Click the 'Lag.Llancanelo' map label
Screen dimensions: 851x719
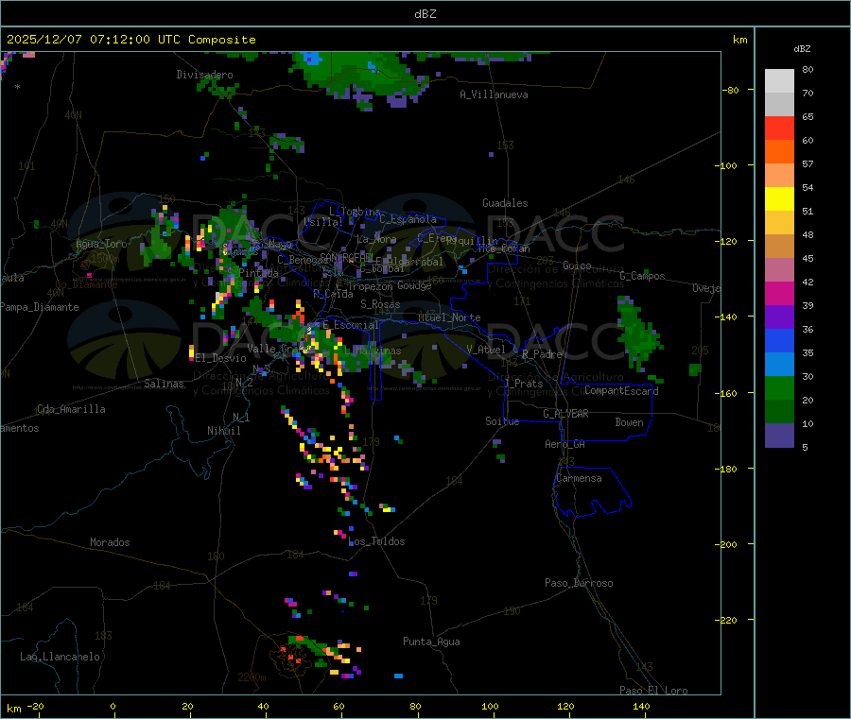point(60,657)
